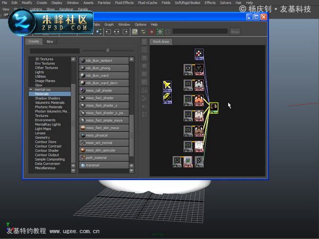
Task: Create a mib_illum_phong material
Action: tap(104, 68)
